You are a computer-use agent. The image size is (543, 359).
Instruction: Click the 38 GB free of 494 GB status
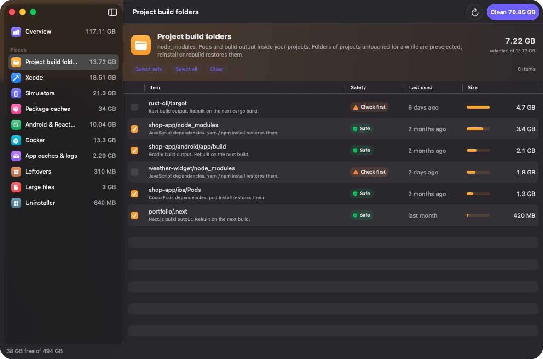tap(35, 351)
